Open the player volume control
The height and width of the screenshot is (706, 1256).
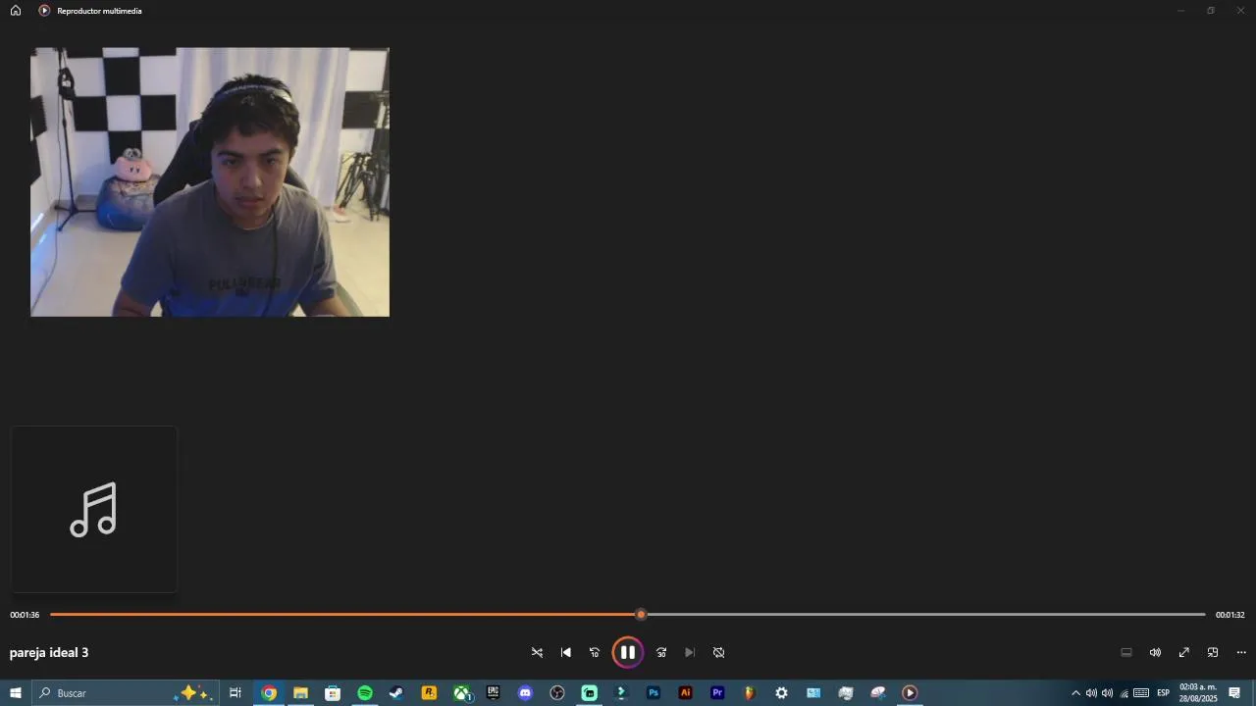coord(1155,652)
